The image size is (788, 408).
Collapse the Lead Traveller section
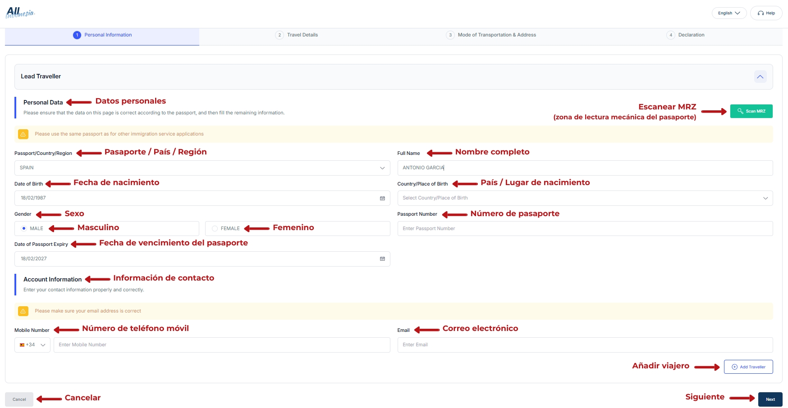pos(760,77)
